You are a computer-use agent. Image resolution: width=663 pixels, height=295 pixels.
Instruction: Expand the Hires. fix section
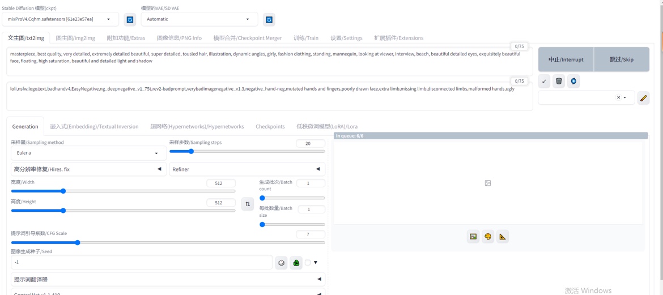pos(89,169)
